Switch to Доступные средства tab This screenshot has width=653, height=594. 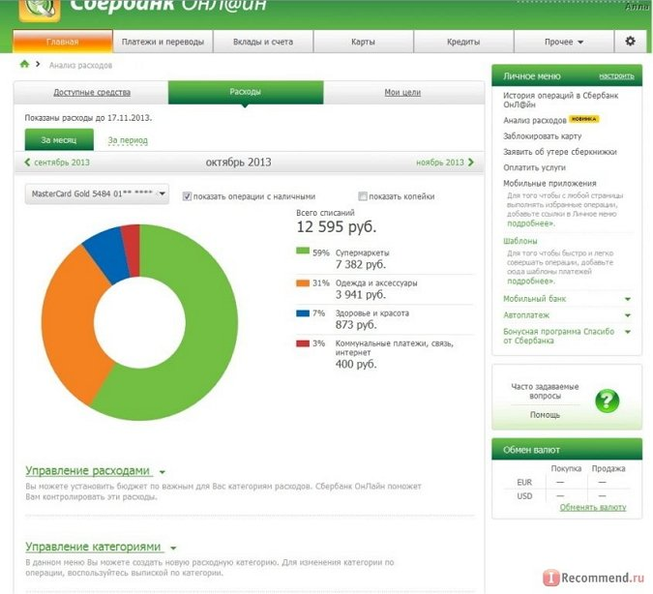click(x=92, y=92)
